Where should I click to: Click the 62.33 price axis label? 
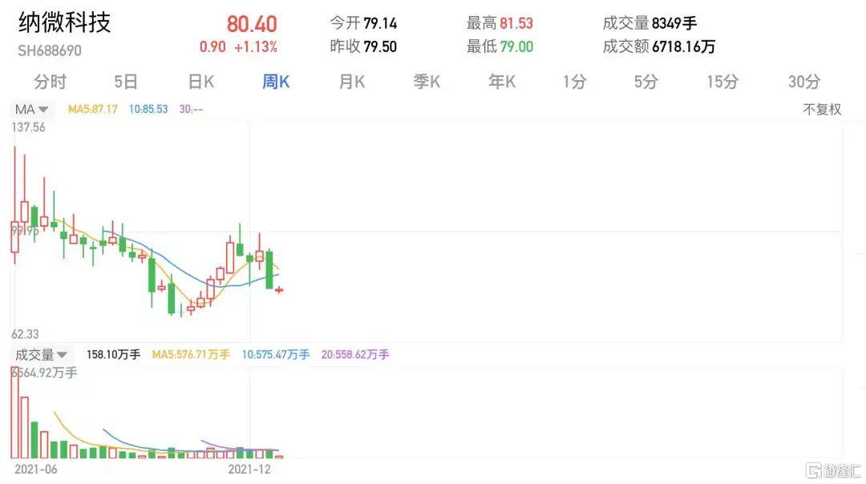click(x=26, y=334)
